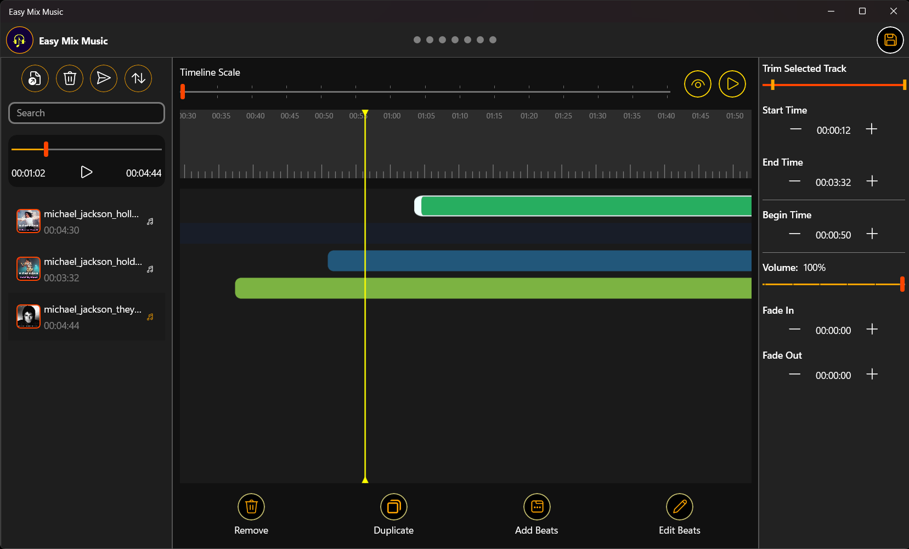
Task: Click inside the Search field
Action: tap(86, 112)
